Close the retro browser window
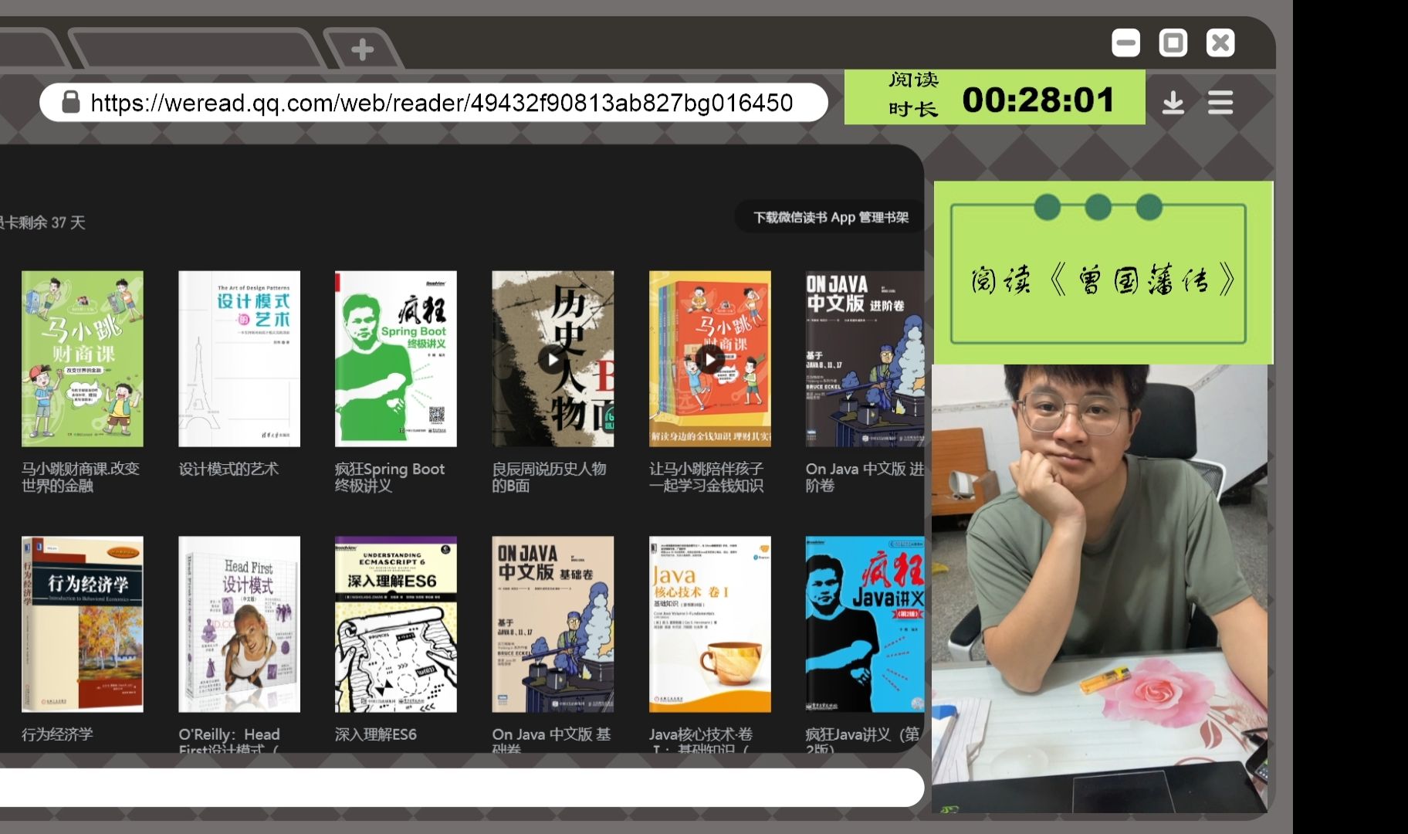Viewport: 1408px width, 834px height. point(1220,42)
